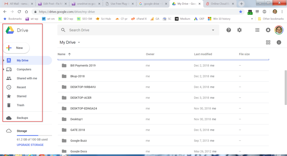Open the Medium bookmark
The width and height of the screenshot is (287, 156).
point(182,19)
